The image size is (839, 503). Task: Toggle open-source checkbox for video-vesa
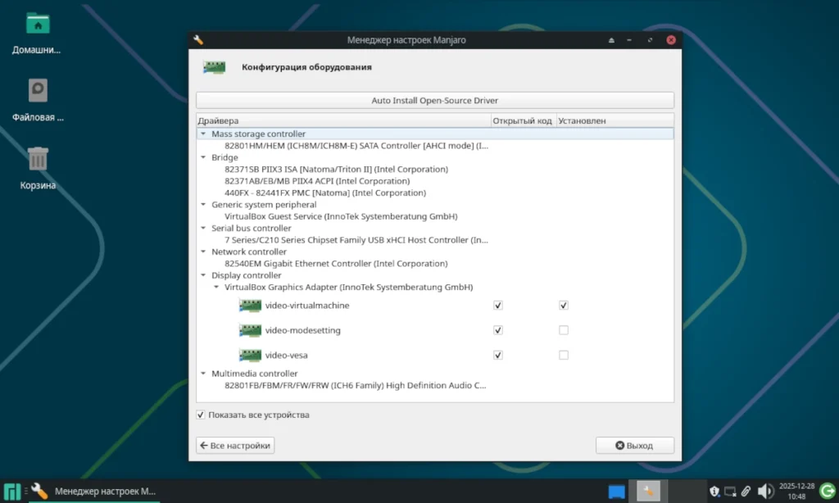pos(497,356)
